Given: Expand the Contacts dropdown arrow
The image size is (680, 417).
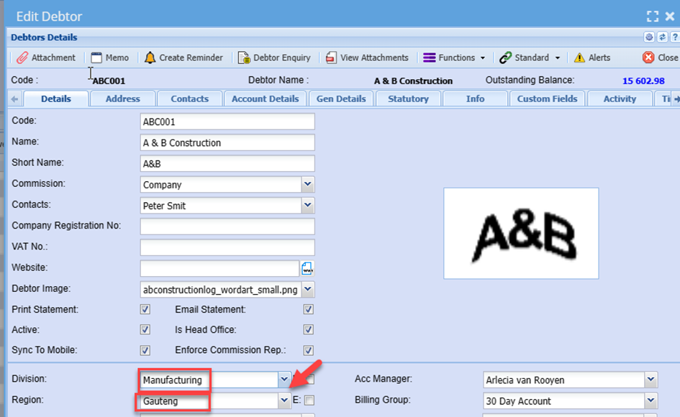Looking at the screenshot, I should [307, 205].
